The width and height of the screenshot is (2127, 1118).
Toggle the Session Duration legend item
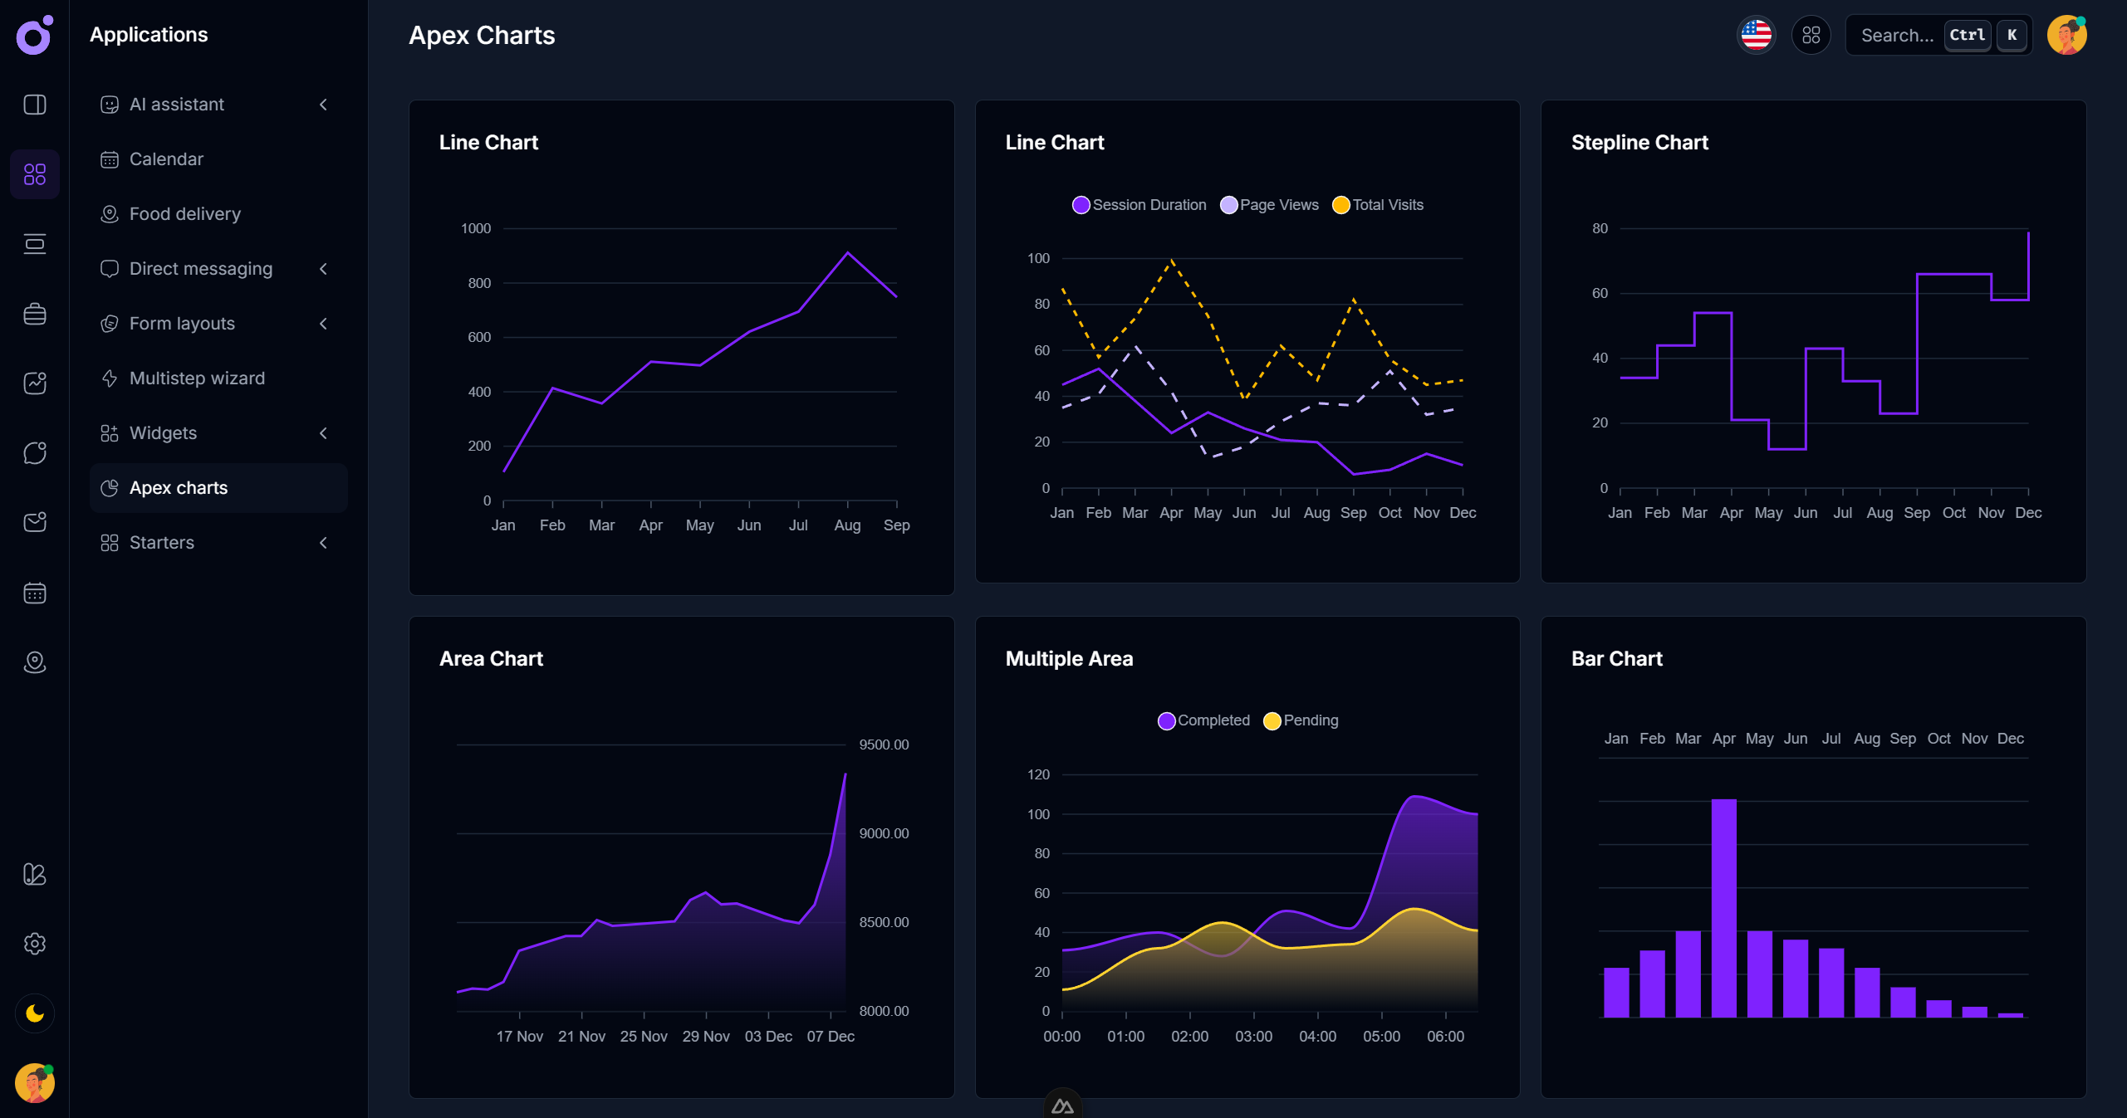point(1139,205)
